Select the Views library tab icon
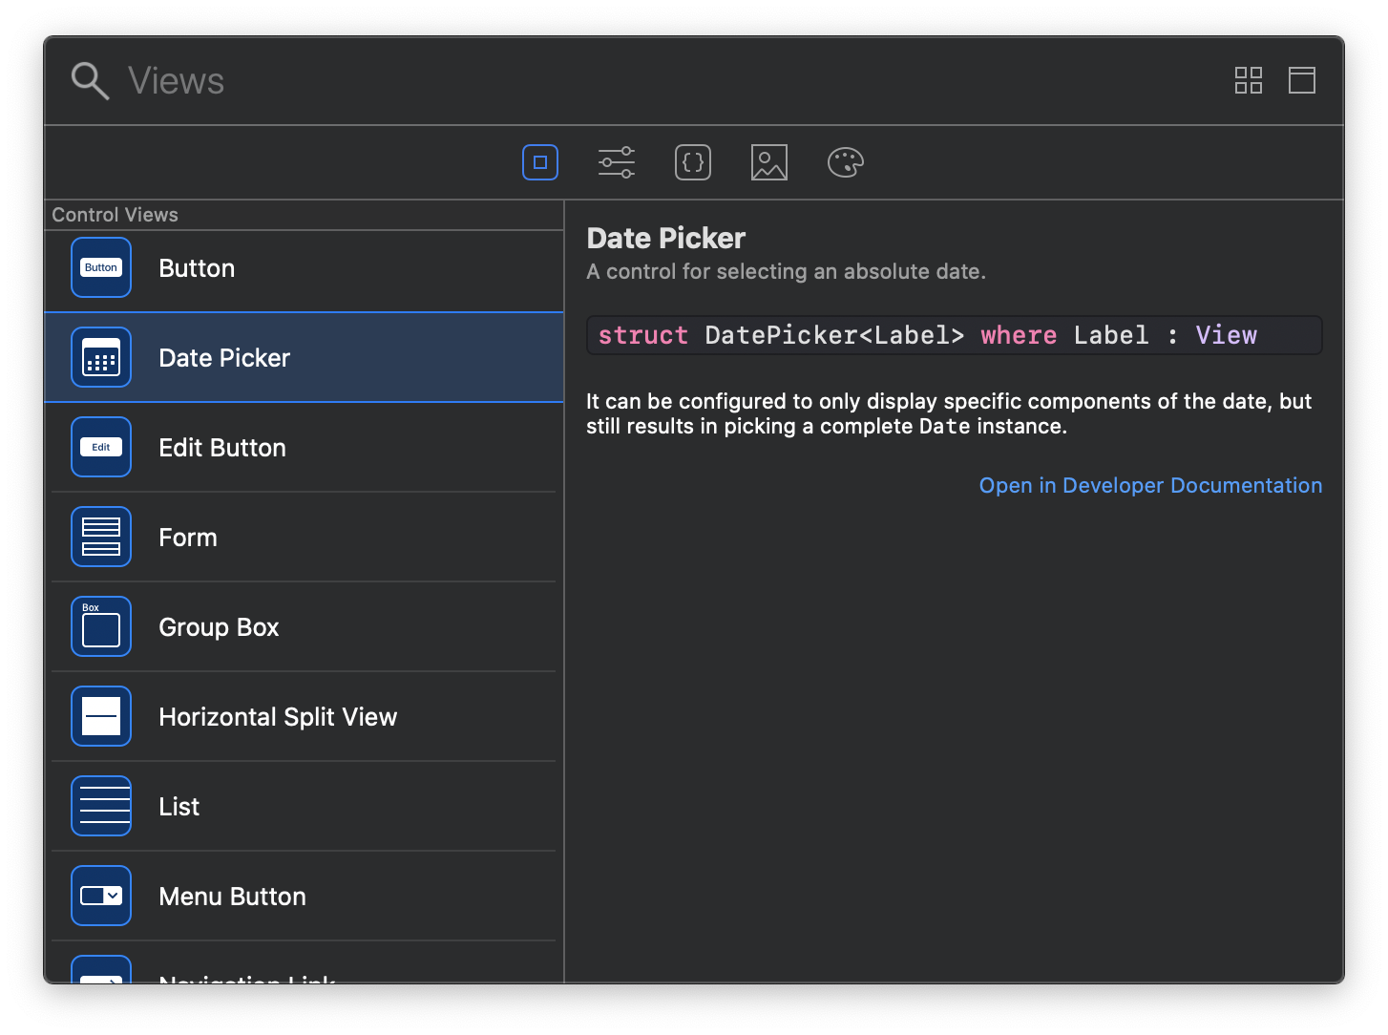Image resolution: width=1388 pixels, height=1035 pixels. 540,162
